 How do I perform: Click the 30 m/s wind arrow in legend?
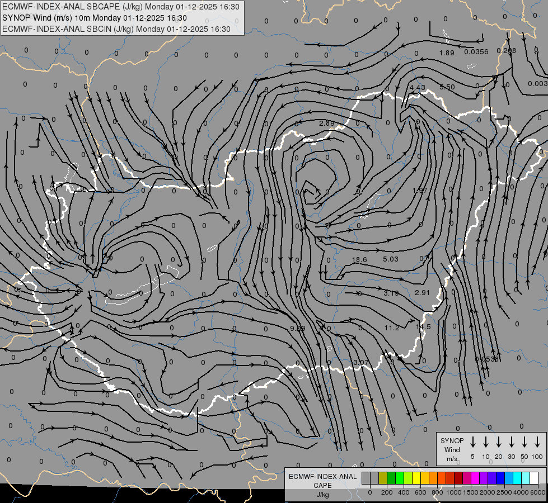511,442
